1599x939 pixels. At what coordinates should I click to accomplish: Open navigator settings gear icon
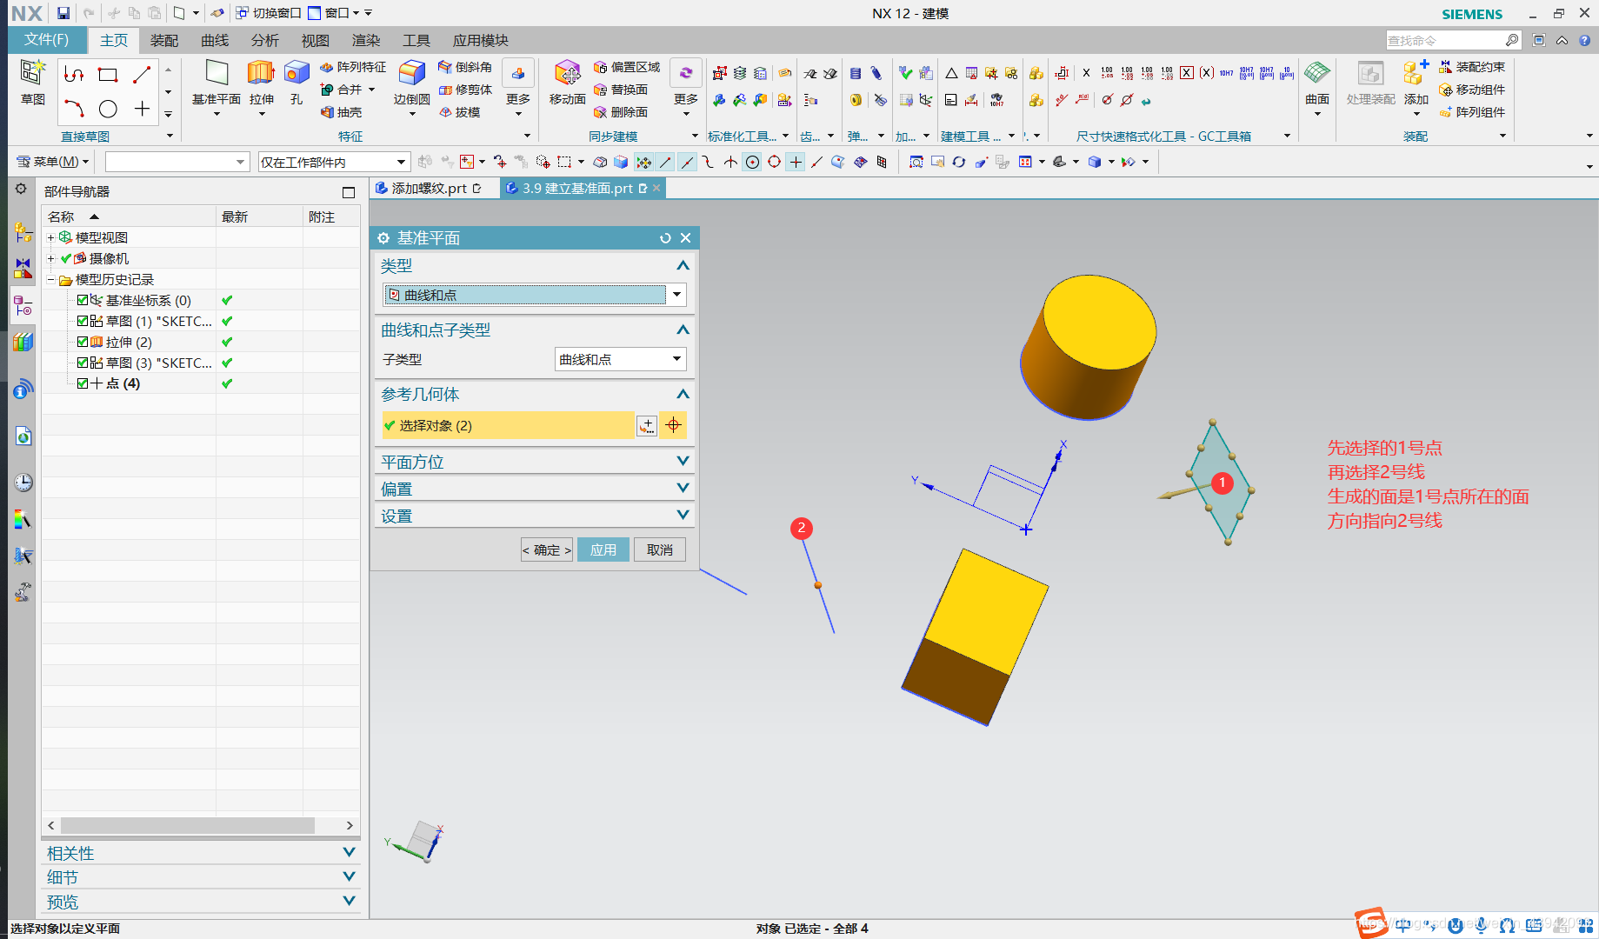coord(21,190)
